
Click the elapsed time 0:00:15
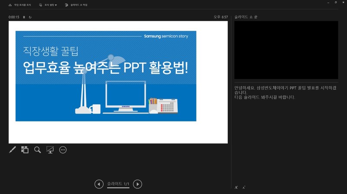[x=14, y=17]
